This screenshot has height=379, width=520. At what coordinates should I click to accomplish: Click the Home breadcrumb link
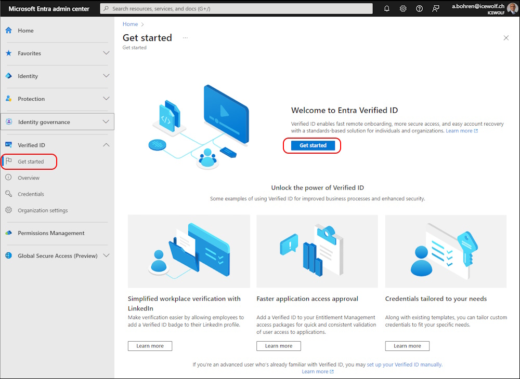click(130, 24)
